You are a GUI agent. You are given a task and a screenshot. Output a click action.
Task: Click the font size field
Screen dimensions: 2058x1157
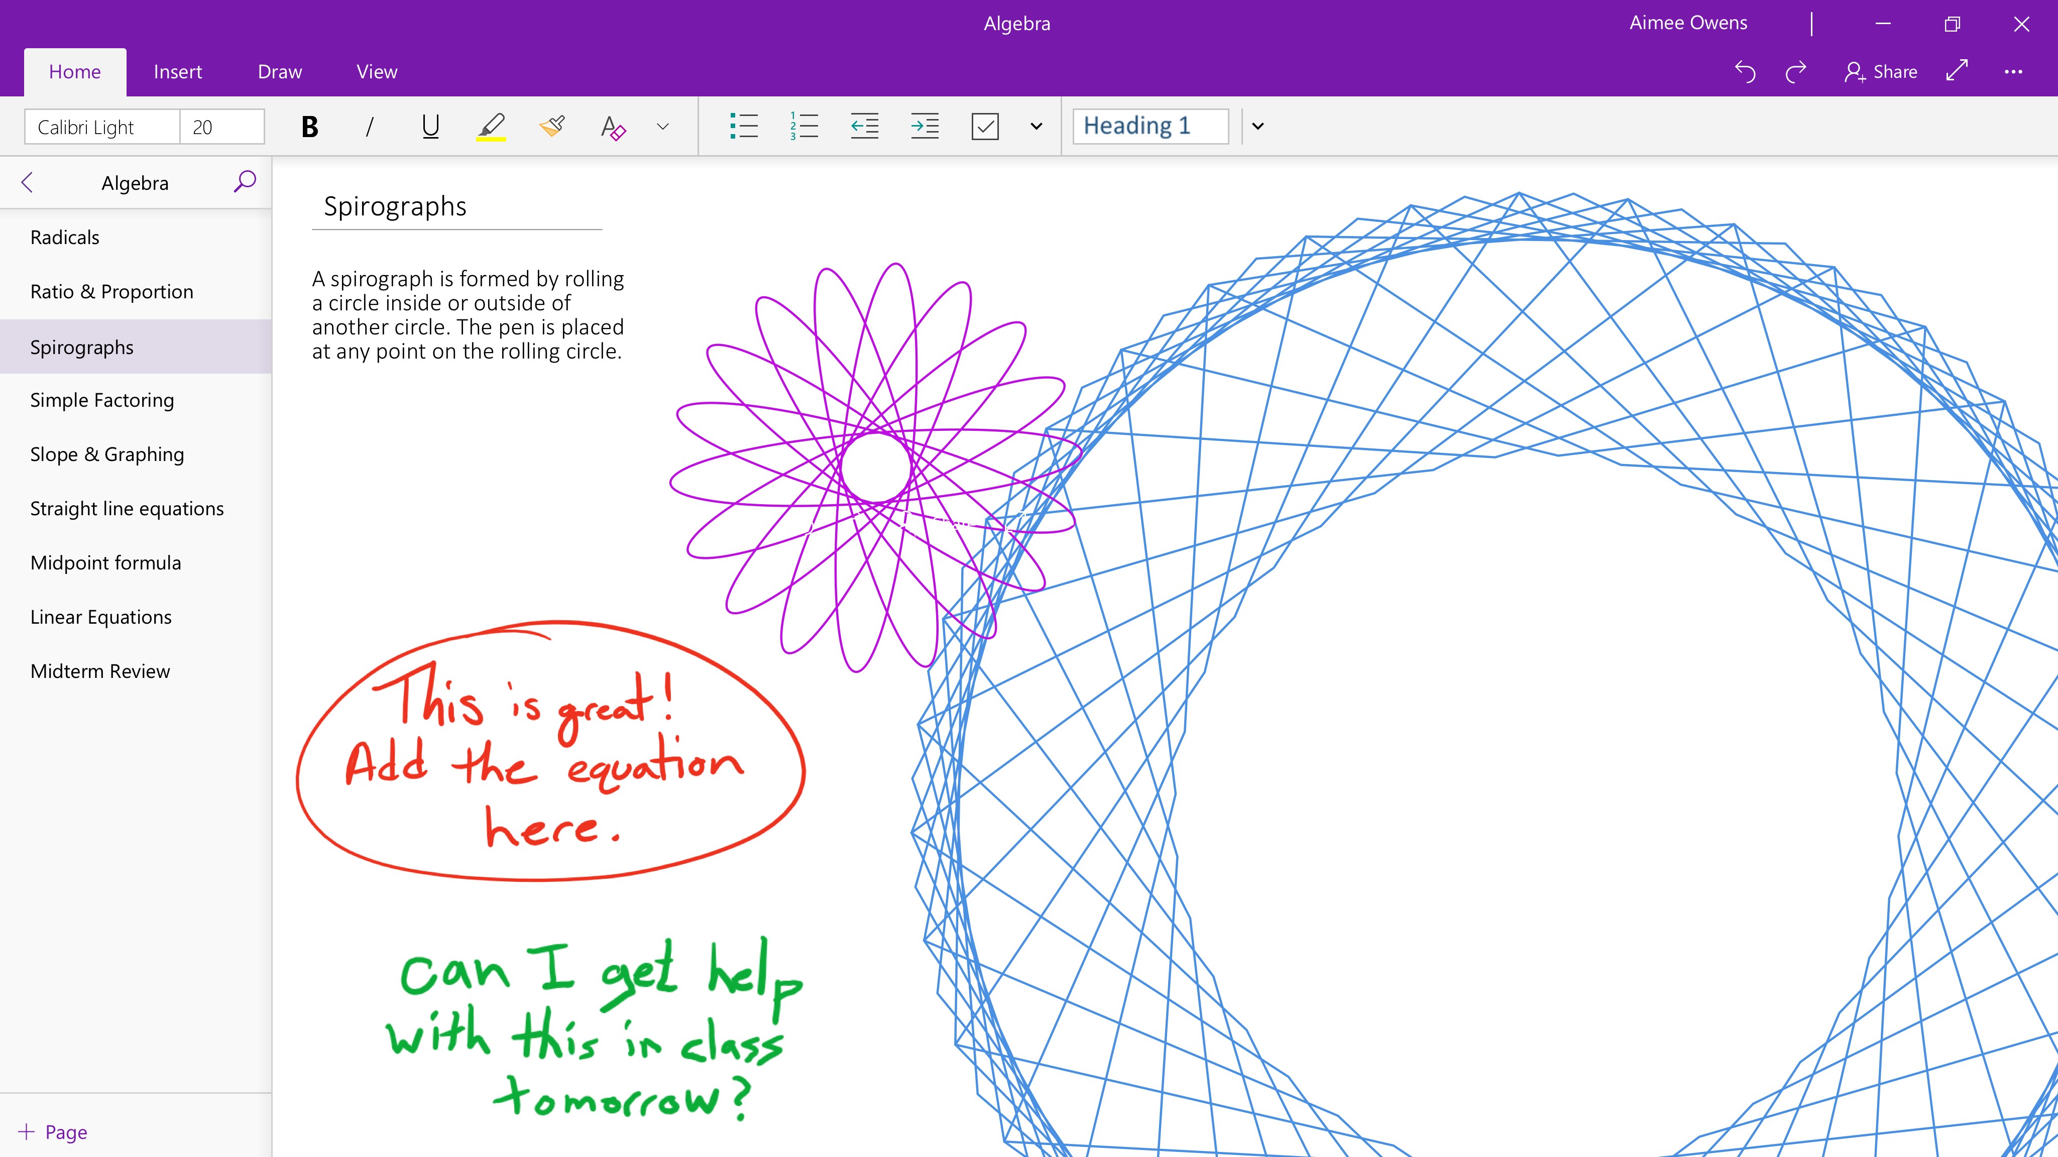point(221,126)
